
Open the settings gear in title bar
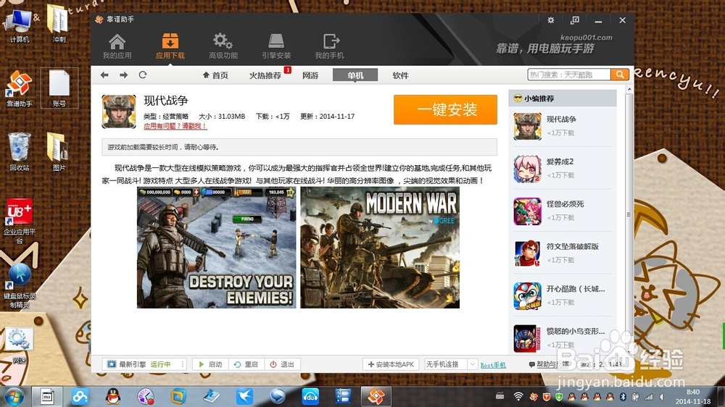point(551,20)
